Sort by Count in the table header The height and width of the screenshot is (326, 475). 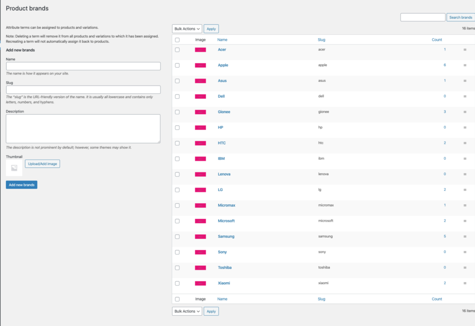tap(436, 40)
